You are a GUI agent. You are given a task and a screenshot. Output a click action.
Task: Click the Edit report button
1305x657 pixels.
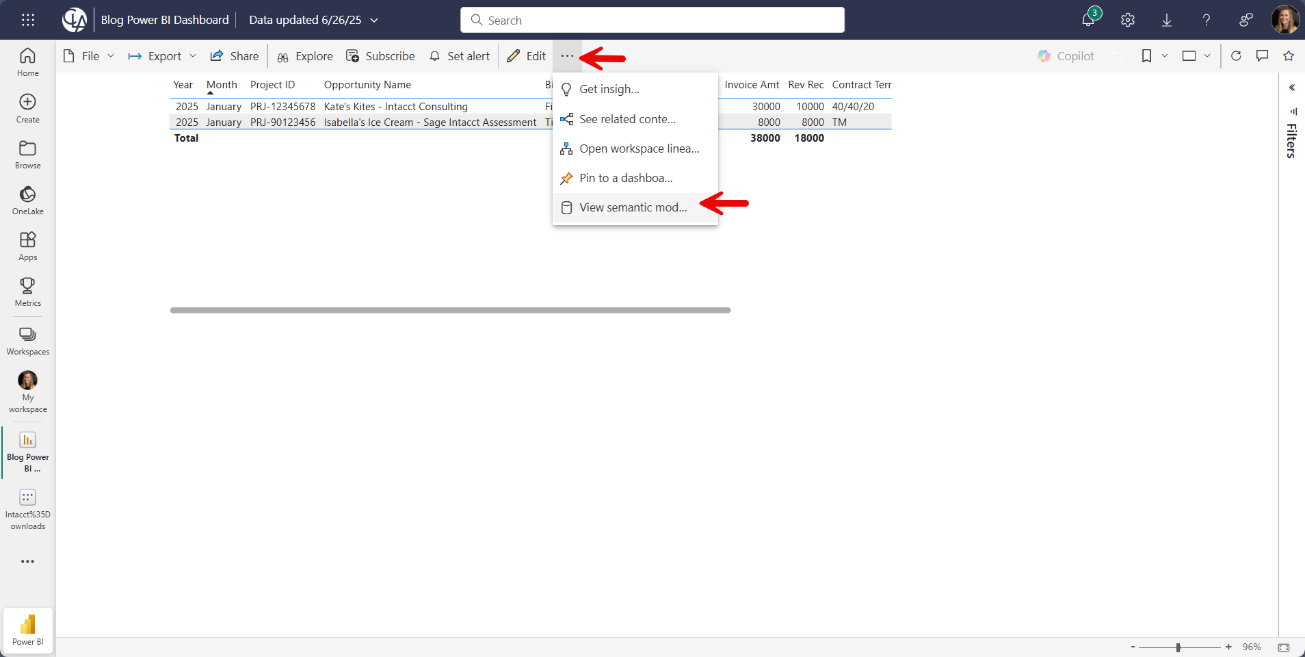tap(526, 56)
